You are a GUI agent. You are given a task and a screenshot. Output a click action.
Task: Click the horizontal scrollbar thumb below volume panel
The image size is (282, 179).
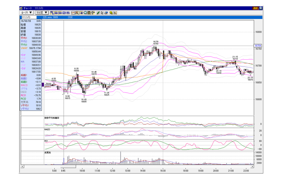[68, 166]
